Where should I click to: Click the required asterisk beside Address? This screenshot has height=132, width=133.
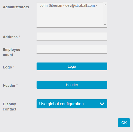19,36
